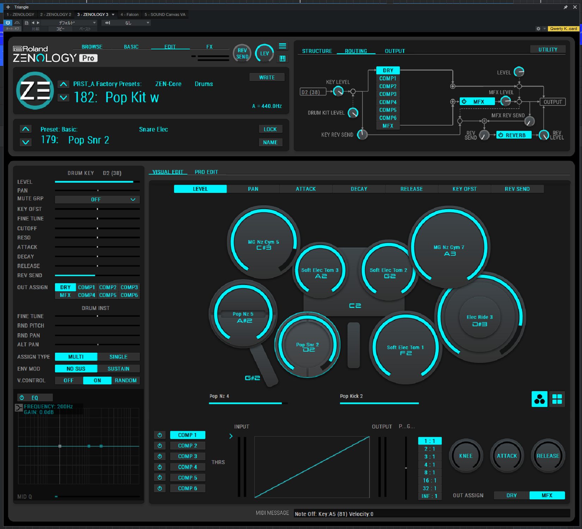Switch to grid pad view icon
This screenshot has width=582, height=529.
tap(557, 399)
